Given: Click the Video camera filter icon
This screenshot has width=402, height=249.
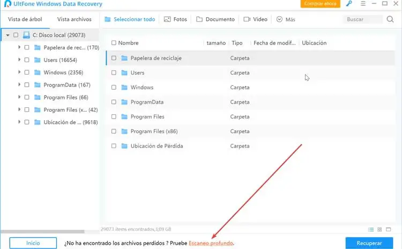Looking at the screenshot, I should point(247,19).
